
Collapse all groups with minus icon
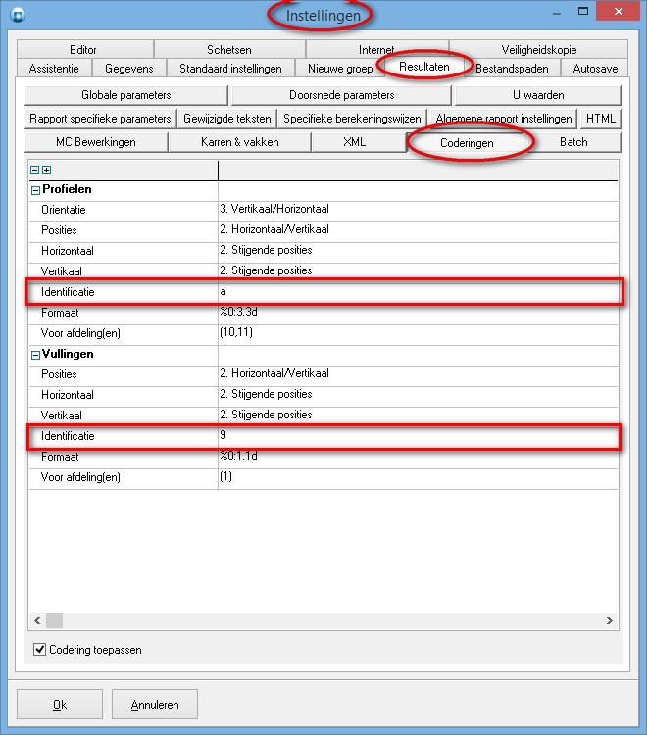coord(34,171)
